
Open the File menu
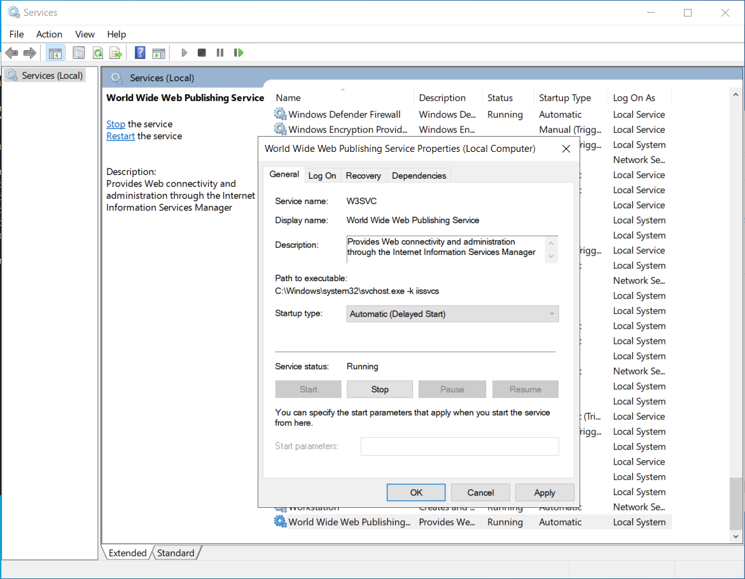click(17, 34)
